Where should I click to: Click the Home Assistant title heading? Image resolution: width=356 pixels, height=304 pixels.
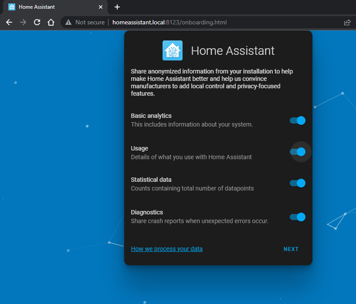233,50
